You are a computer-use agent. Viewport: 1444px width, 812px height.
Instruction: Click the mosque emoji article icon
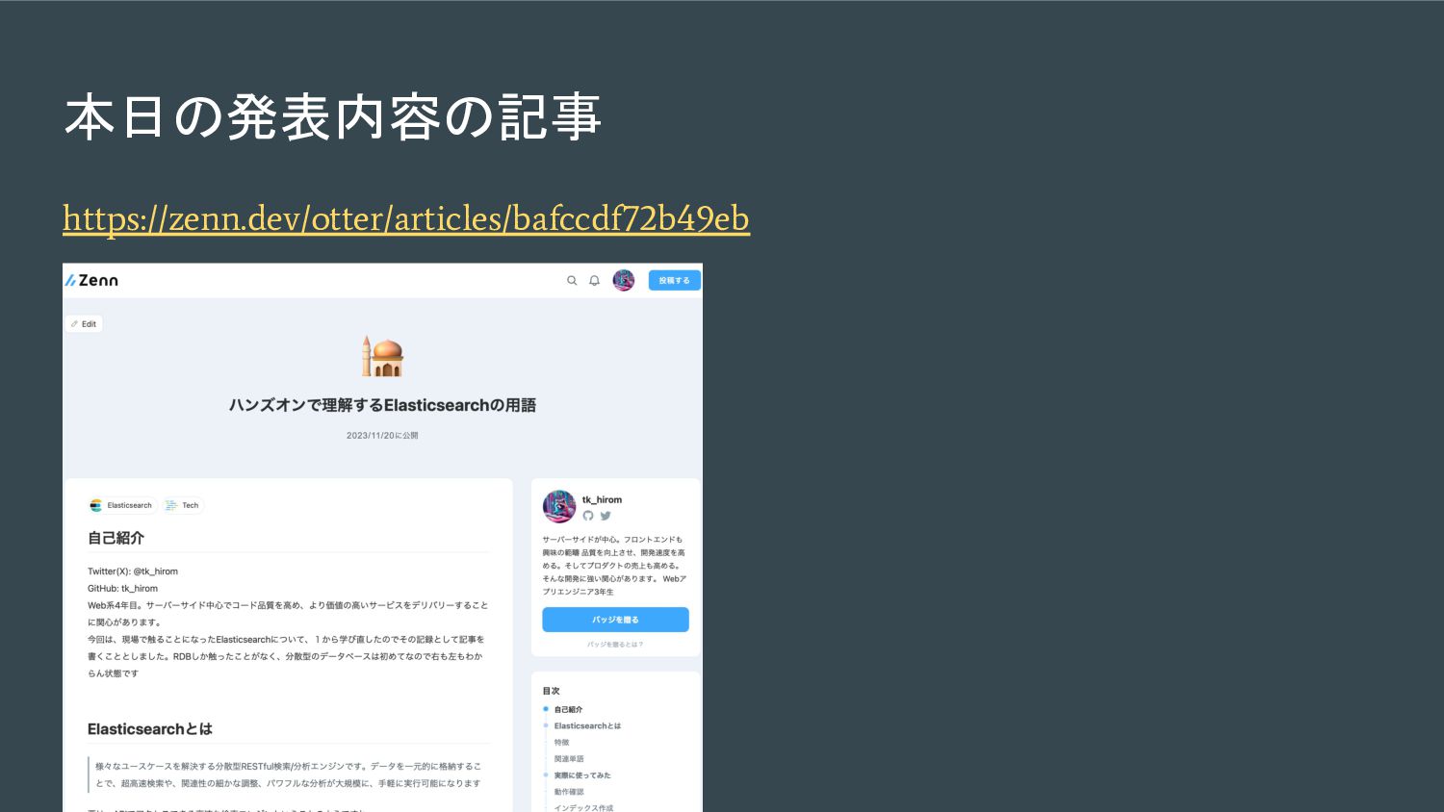coord(382,356)
